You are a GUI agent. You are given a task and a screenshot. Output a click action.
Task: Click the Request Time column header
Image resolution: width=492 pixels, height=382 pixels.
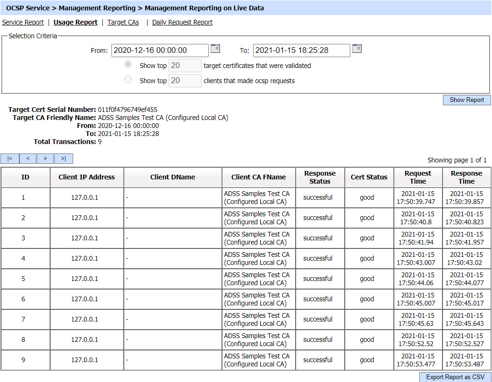tap(418, 177)
